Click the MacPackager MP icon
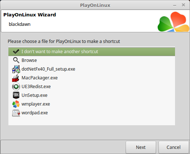 [16, 78]
